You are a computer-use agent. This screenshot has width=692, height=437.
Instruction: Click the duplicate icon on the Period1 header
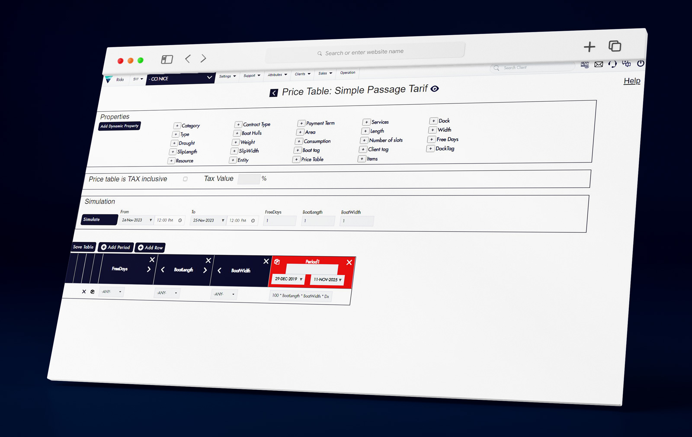click(277, 262)
